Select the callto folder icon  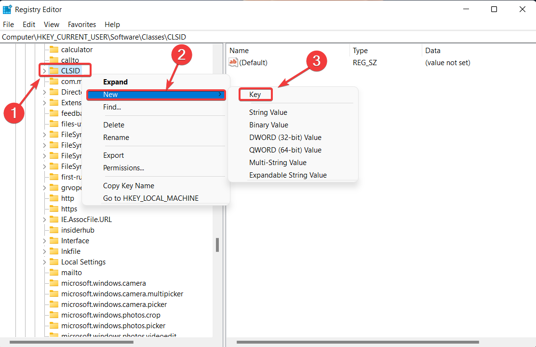[x=54, y=60]
